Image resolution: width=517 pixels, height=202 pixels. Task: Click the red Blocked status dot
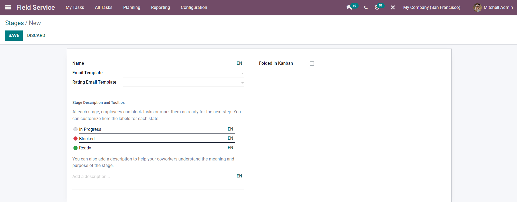click(75, 139)
